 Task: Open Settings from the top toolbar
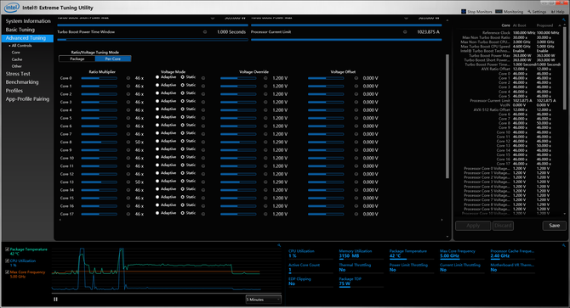coord(537,12)
